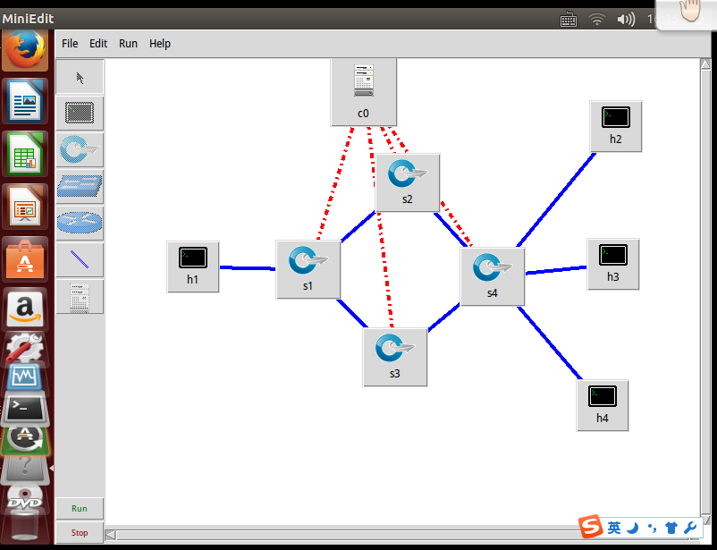
Task: Open System Monitor from the dock
Action: tap(25, 377)
